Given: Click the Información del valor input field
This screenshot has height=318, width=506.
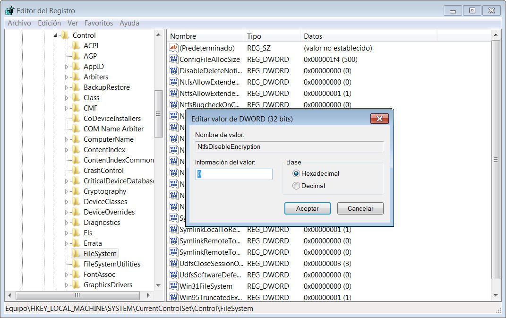Looking at the screenshot, I should (234, 174).
